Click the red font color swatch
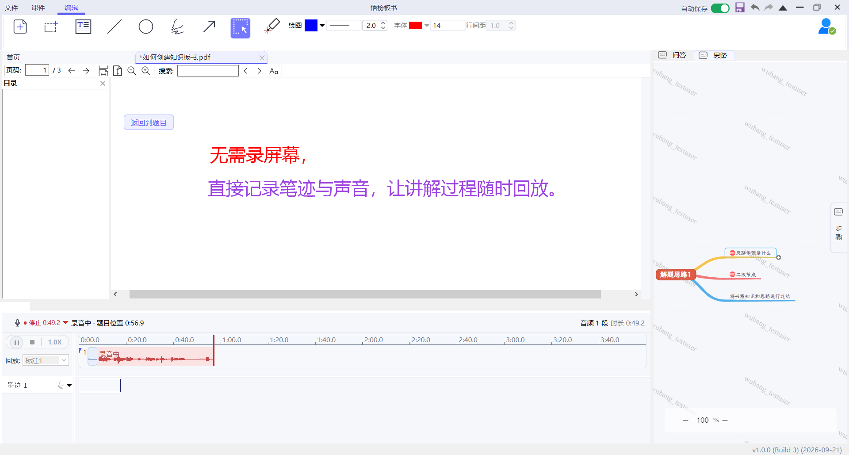The width and height of the screenshot is (849, 455). click(416, 25)
